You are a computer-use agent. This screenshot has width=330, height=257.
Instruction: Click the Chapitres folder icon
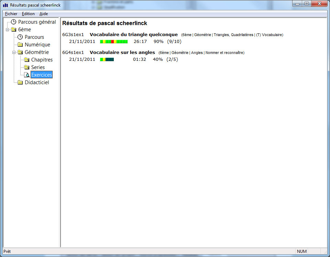pos(27,60)
